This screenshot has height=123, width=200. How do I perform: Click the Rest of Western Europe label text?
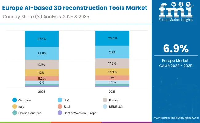(x=80, y=113)
